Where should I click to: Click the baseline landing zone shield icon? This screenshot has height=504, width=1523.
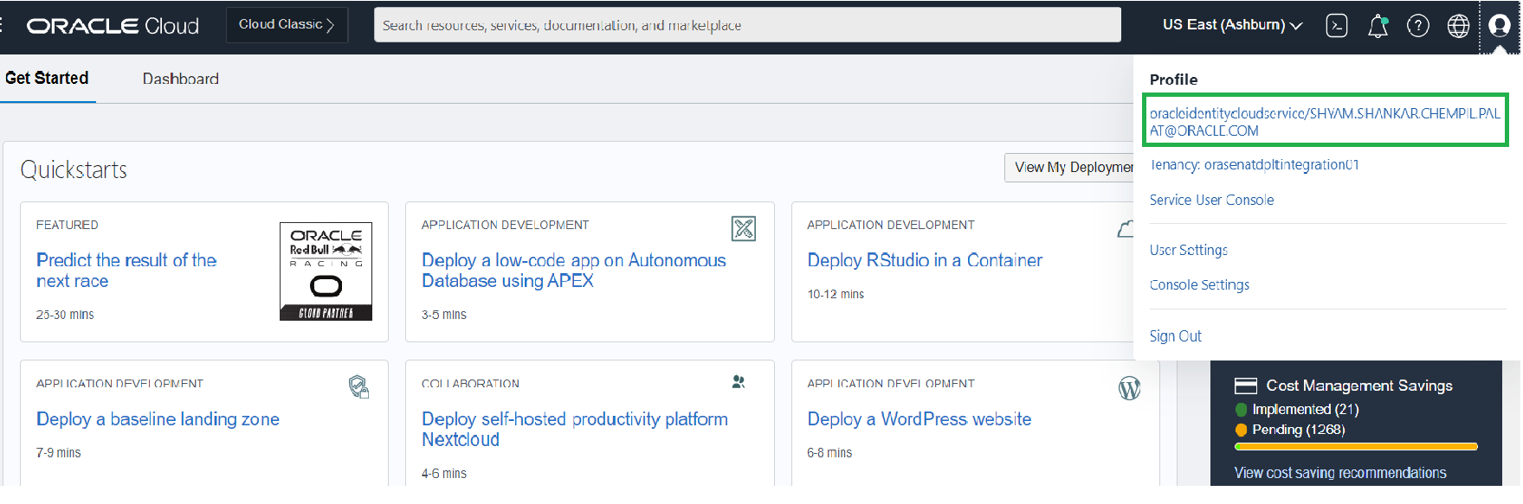coord(358,386)
